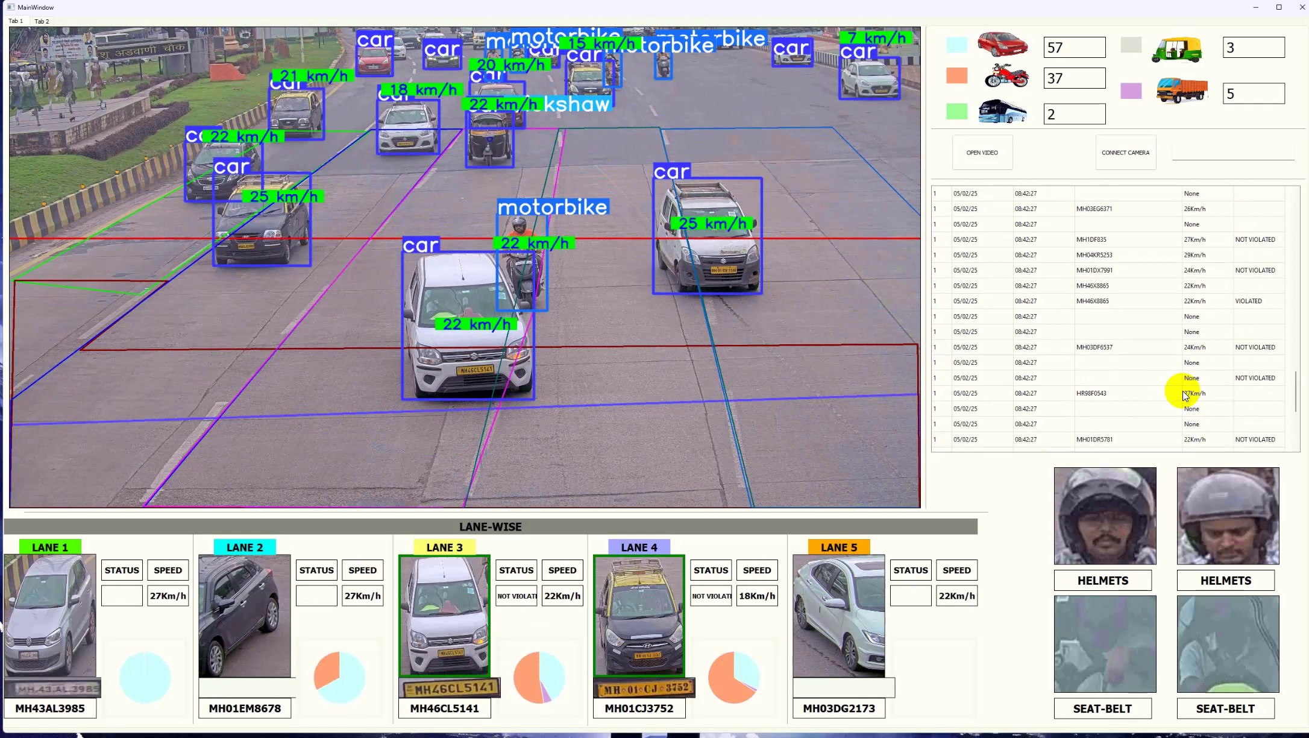Screen dimensions: 1309x738
Task: Click the green auto-rickshaw icon
Action: pos(1176,49)
